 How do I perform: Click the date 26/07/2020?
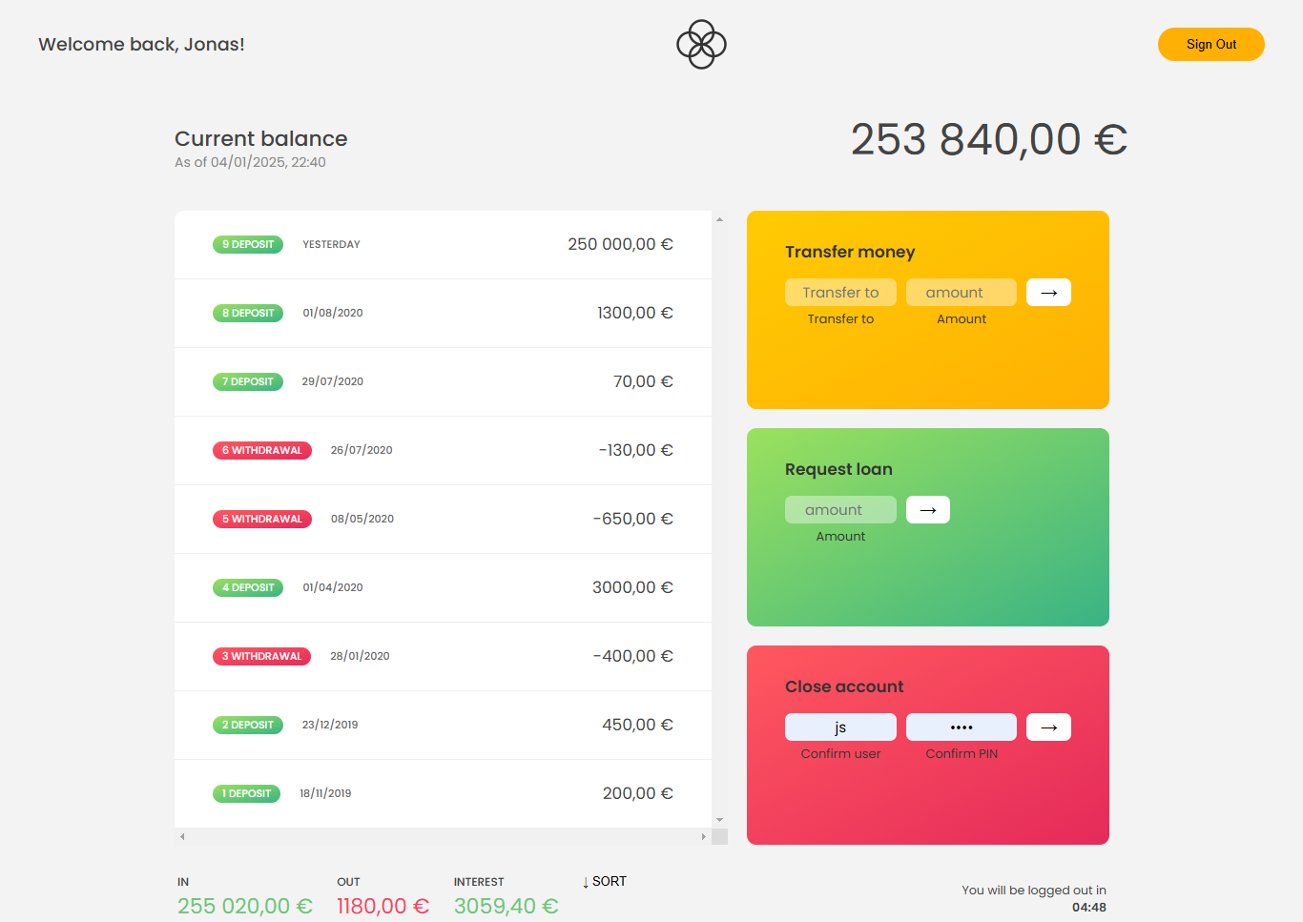[362, 450]
